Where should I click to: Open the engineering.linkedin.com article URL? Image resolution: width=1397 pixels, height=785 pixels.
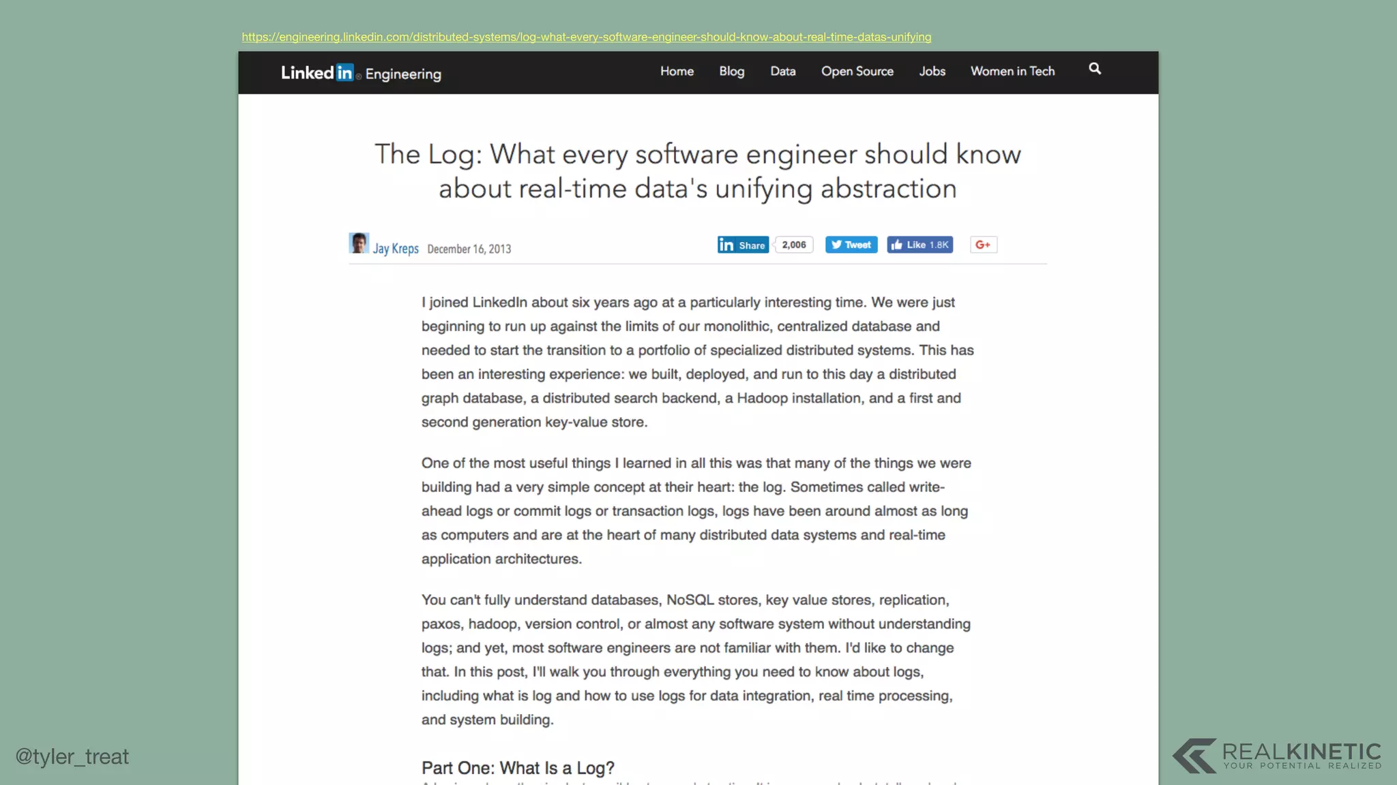pyautogui.click(x=586, y=37)
